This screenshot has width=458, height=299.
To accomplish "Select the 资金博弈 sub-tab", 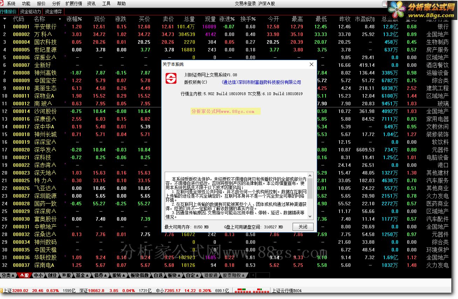I will point(53,11).
